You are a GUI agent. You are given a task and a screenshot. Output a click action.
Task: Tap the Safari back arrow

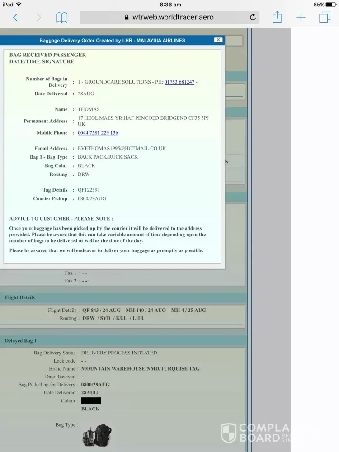(15, 18)
